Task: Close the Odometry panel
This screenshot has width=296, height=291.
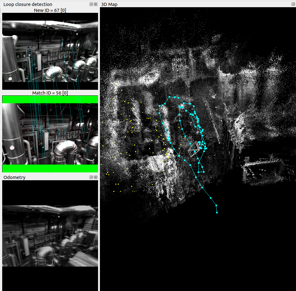Action: [x=96, y=177]
